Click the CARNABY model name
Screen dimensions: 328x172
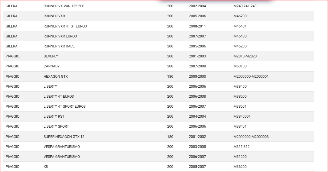click(x=51, y=66)
